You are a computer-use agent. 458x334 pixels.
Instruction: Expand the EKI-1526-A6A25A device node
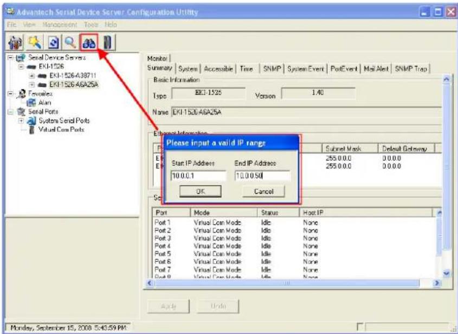tap(32, 84)
